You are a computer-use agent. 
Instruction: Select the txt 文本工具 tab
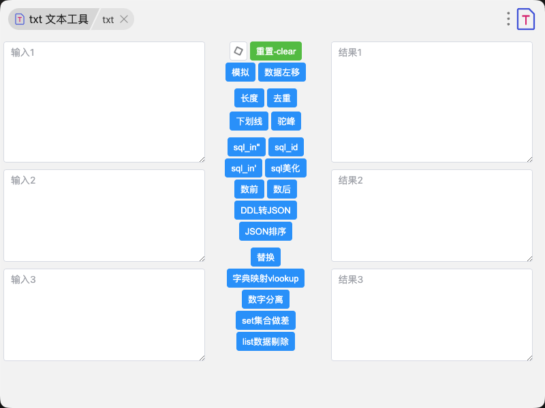pos(58,19)
